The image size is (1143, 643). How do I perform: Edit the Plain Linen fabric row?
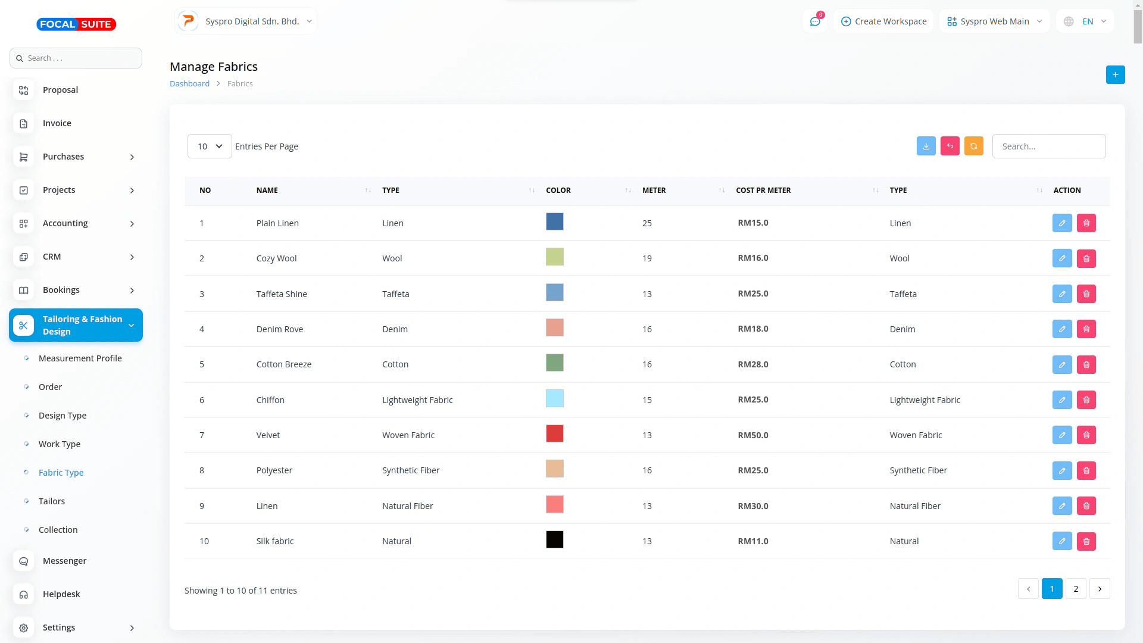(x=1061, y=223)
